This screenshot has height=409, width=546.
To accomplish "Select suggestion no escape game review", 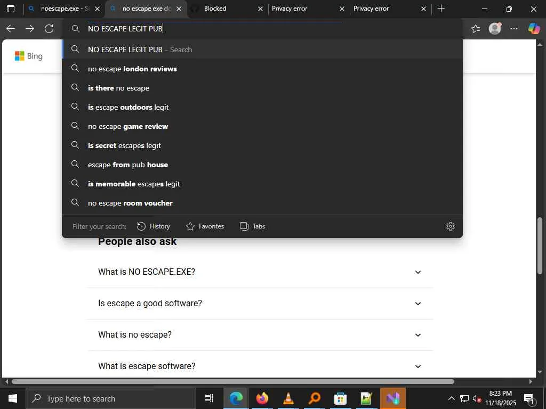I will point(262,126).
